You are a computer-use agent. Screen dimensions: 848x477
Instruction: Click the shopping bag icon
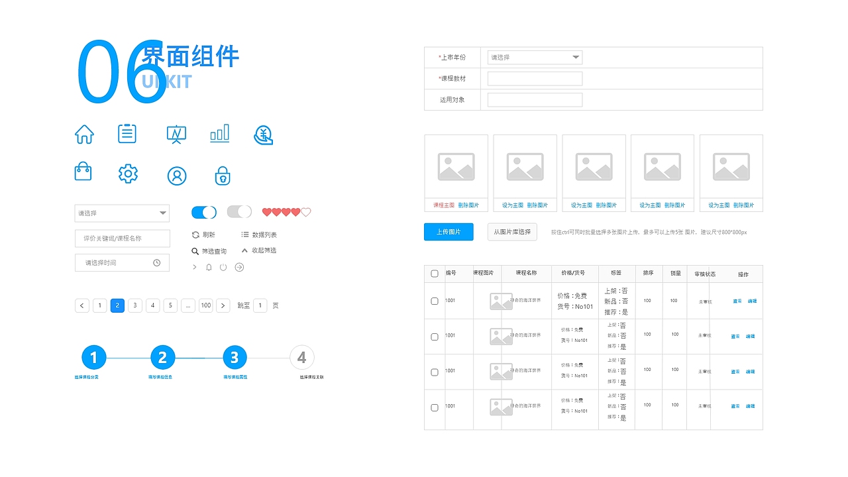(83, 172)
